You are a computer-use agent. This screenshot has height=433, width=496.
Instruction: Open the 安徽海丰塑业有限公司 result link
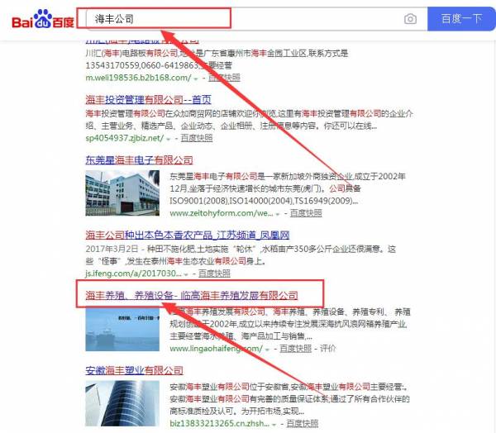tap(134, 370)
